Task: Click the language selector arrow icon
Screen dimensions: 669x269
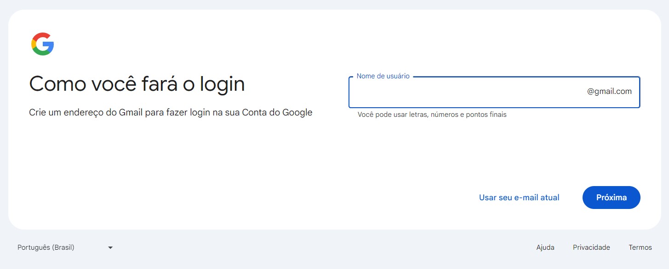Action: coord(110,248)
